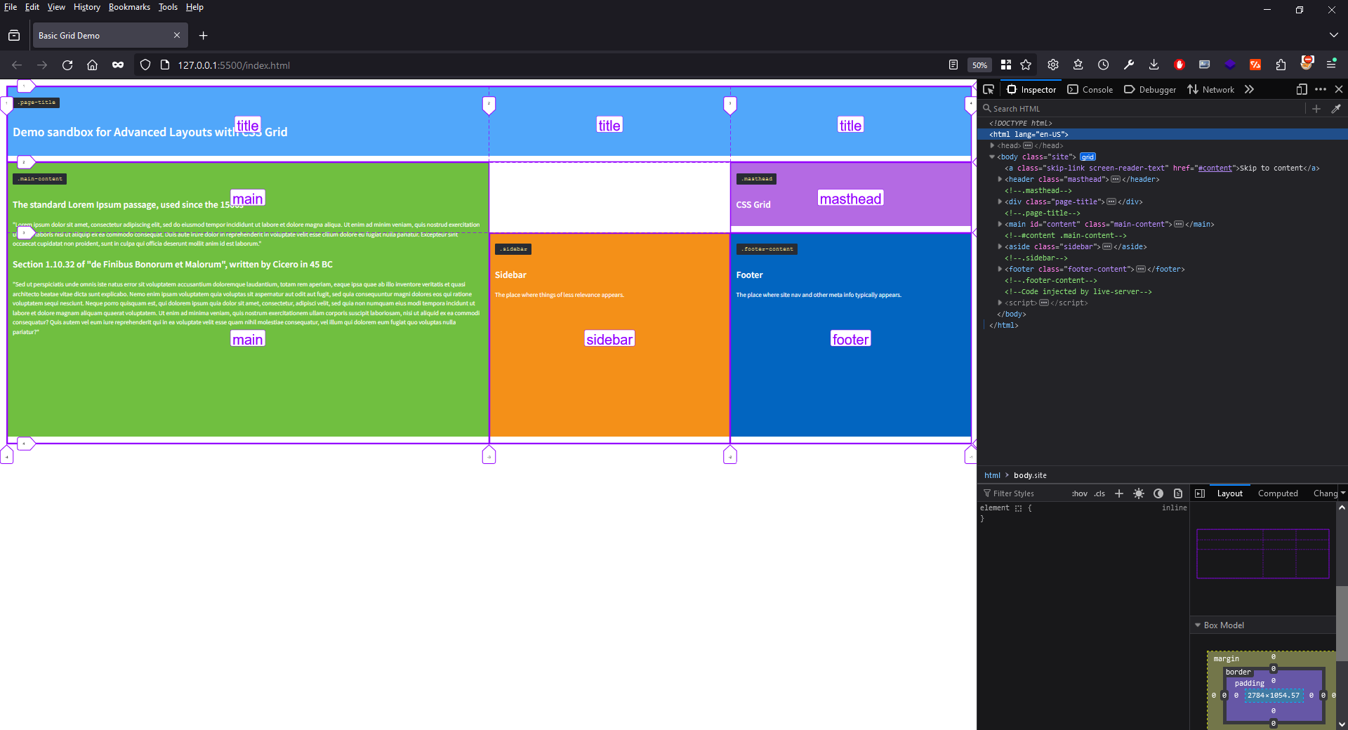Switch to the Network tab
Screen dimensions: 1348x730
coord(1210,89)
